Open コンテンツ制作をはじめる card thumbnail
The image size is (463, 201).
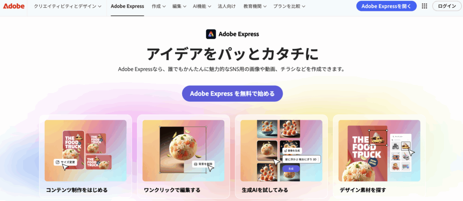85,150
